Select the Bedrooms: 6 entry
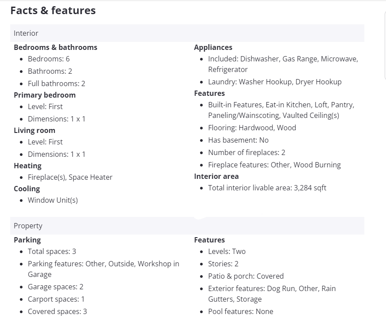This screenshot has width=386, height=318. pos(49,59)
